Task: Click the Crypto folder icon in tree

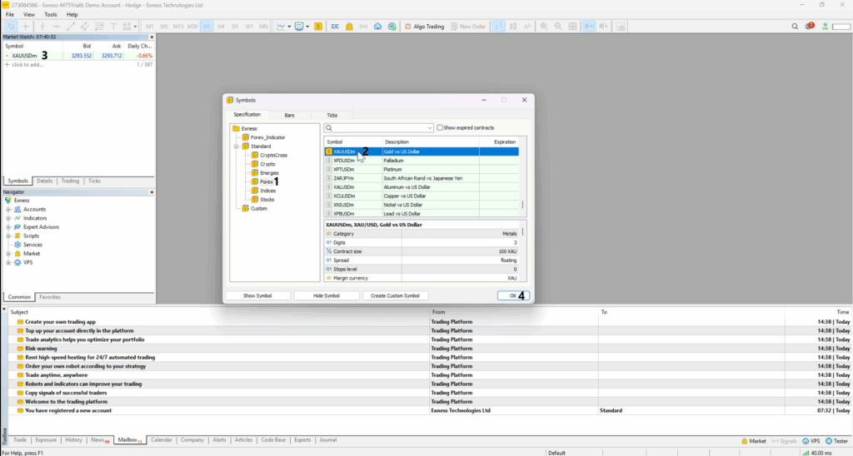Action: tap(255, 164)
